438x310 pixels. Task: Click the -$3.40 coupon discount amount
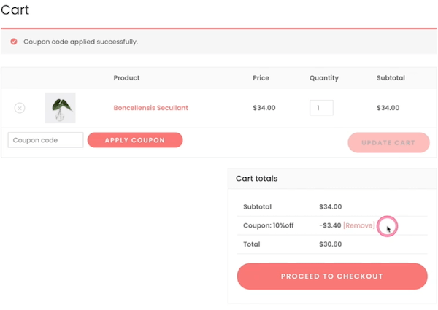(x=330, y=225)
